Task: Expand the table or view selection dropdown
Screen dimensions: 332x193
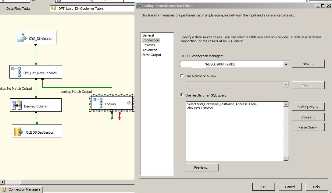Action: coord(286,85)
